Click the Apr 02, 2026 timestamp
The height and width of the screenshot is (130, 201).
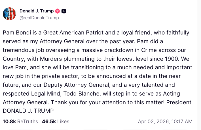pyautogui.click(x=165, y=122)
